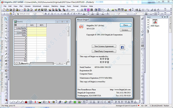The image size is (173, 108).
Task: Click Book1 vertical scrollbar down arrow
Action: [x=68, y=60]
